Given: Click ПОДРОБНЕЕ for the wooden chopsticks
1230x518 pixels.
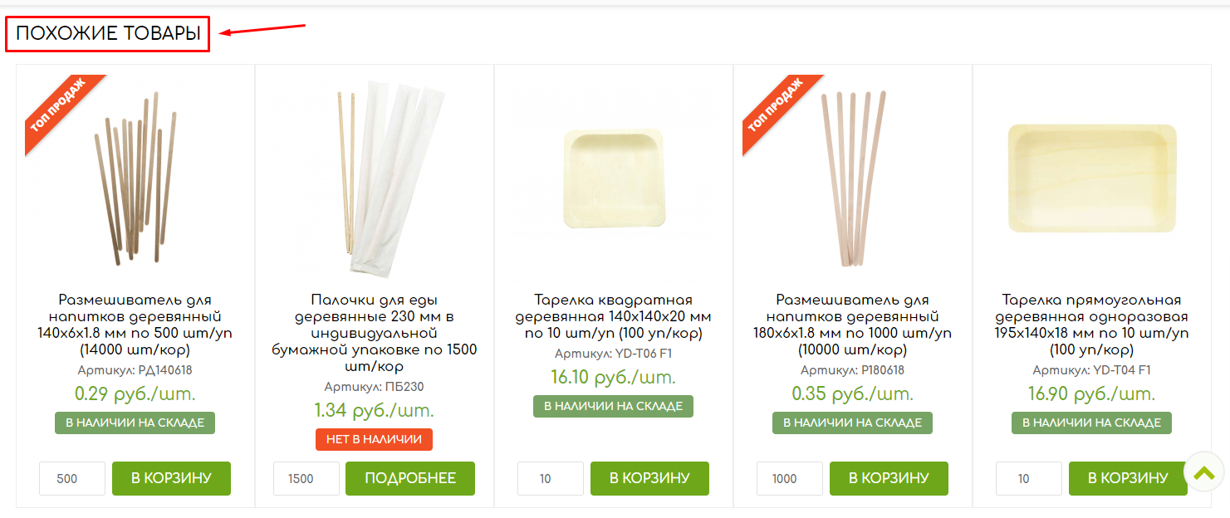Looking at the screenshot, I should [410, 478].
